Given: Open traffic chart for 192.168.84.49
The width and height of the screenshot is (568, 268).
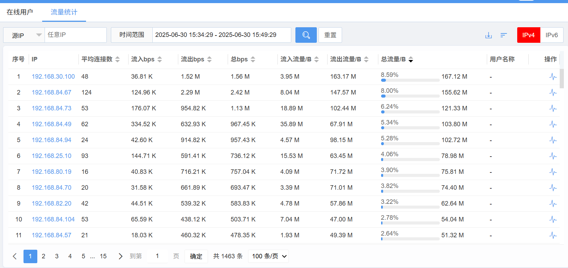Looking at the screenshot, I should pyautogui.click(x=553, y=124).
